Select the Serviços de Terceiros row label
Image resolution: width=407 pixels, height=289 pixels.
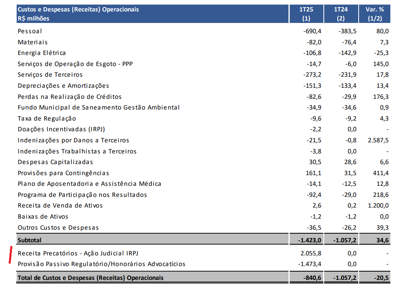pos(50,75)
